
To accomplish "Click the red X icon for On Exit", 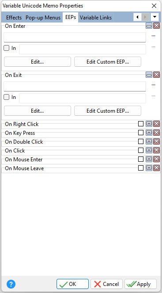I will (x=156, y=75).
